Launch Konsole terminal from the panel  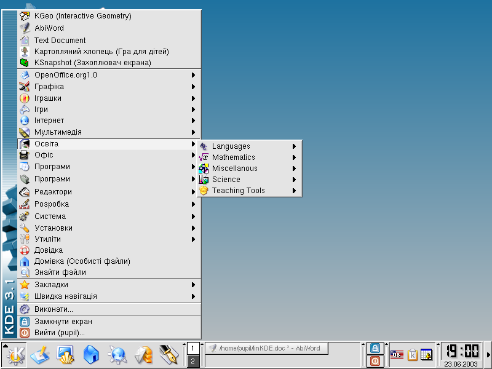65,355
